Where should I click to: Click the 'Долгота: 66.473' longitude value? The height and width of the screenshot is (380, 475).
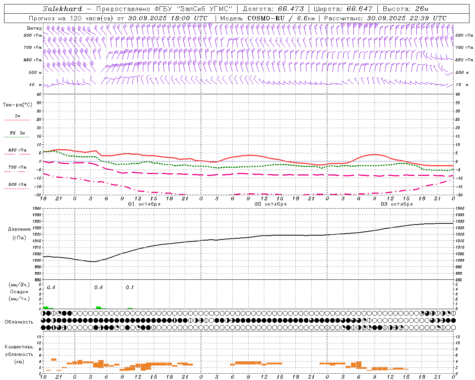click(273, 9)
